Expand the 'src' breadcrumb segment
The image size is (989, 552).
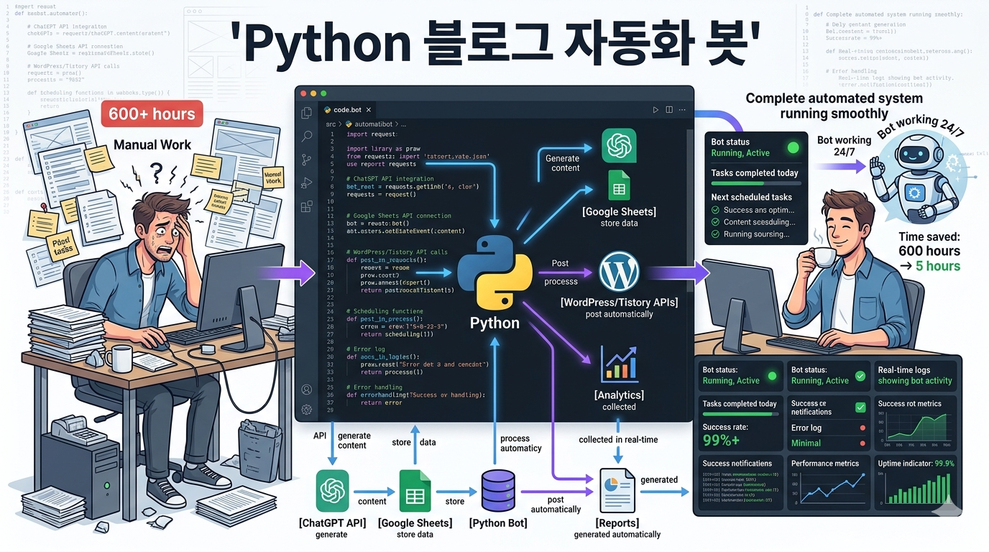(x=331, y=124)
